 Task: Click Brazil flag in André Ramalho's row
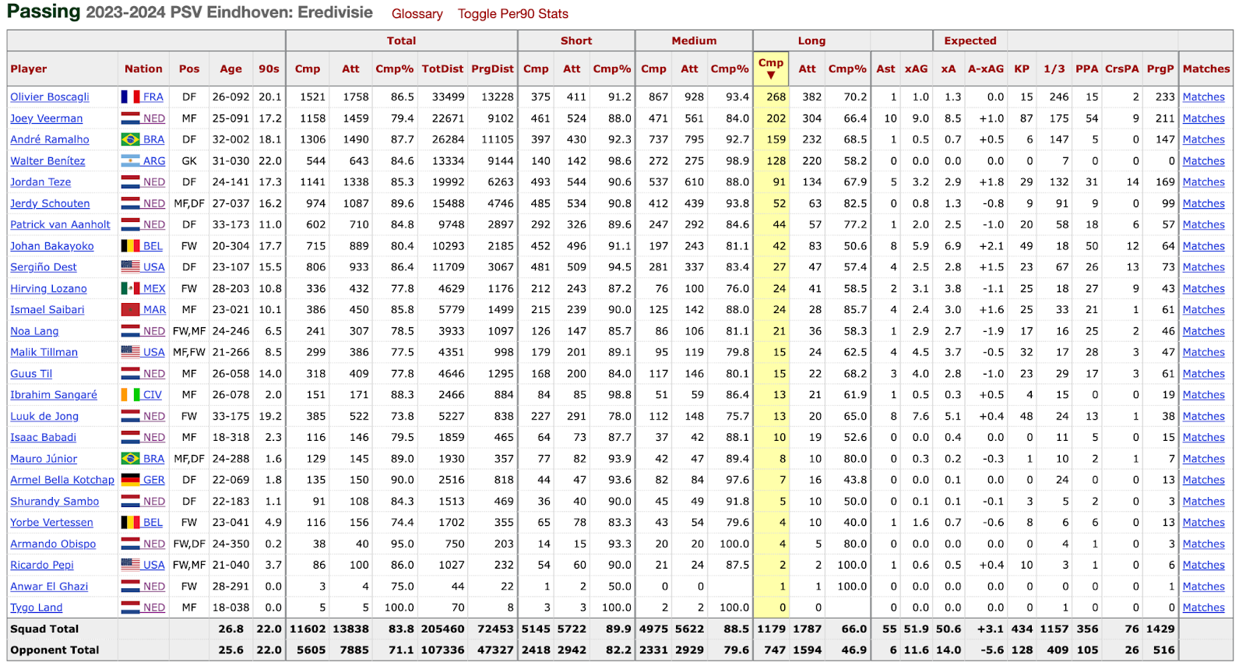point(130,139)
